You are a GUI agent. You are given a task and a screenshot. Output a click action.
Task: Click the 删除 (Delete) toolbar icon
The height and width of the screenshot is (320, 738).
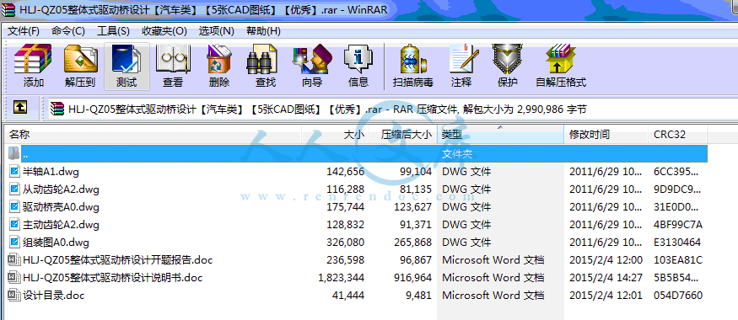pyautogui.click(x=218, y=59)
